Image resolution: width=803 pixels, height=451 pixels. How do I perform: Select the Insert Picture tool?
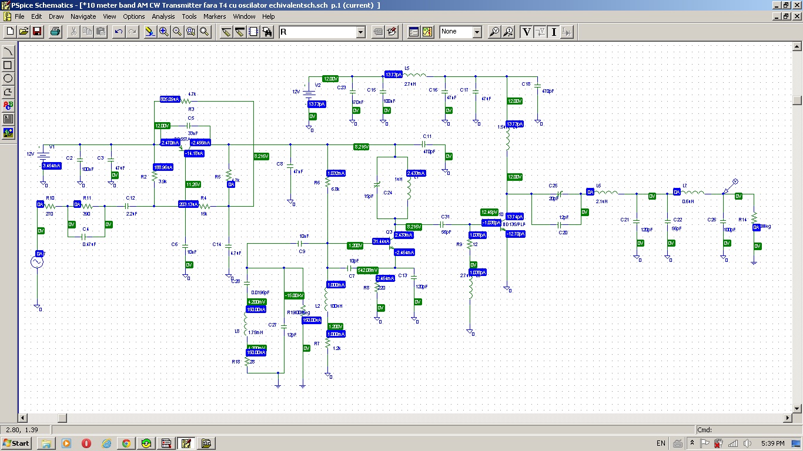(x=8, y=133)
